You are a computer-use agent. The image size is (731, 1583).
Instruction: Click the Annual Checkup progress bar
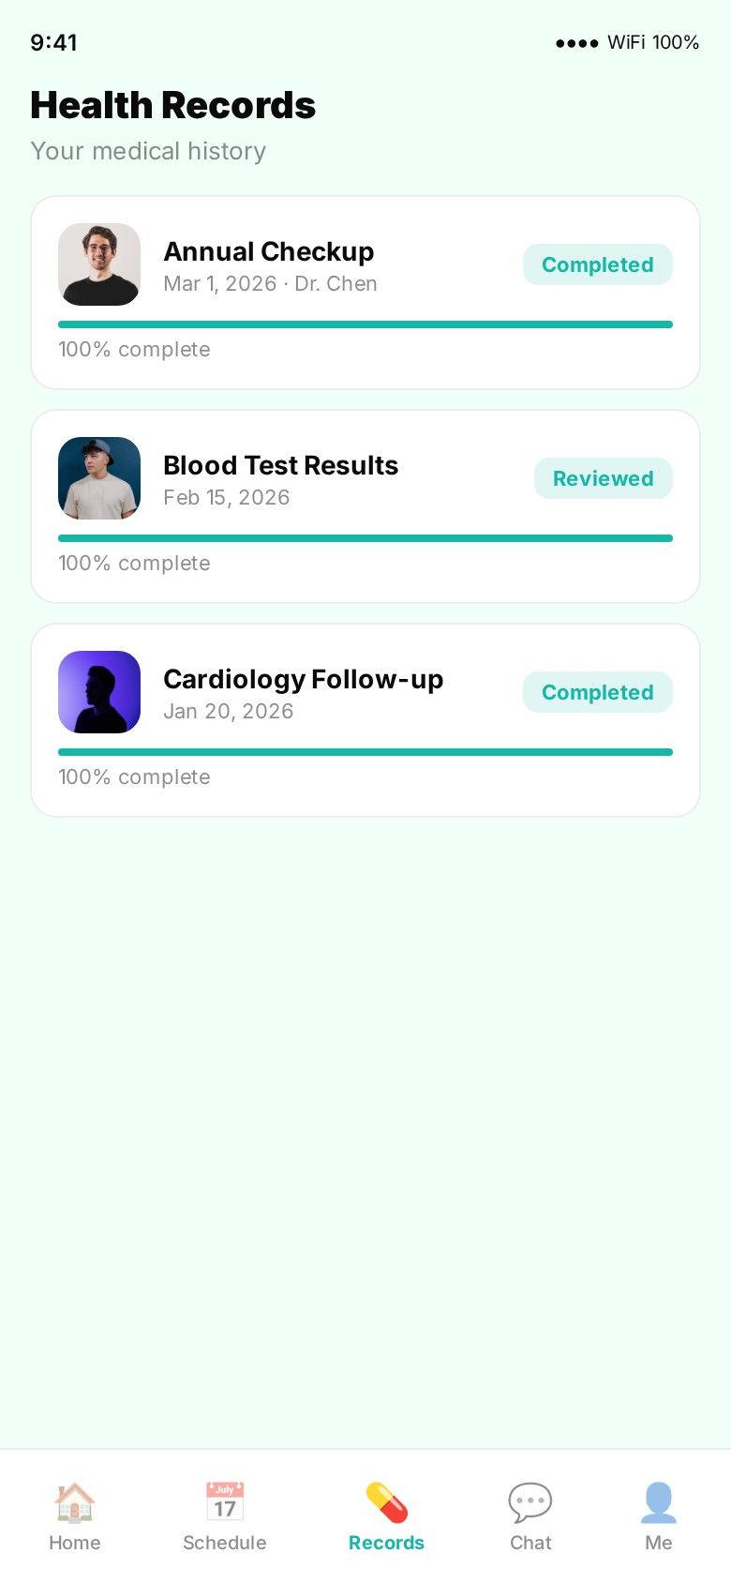pos(365,324)
